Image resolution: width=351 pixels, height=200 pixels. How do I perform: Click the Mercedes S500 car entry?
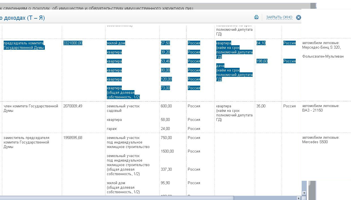[x=315, y=142]
